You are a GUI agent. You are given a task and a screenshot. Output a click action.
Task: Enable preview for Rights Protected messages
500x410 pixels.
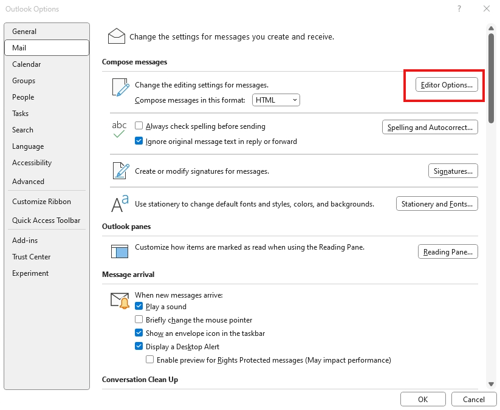(149, 360)
